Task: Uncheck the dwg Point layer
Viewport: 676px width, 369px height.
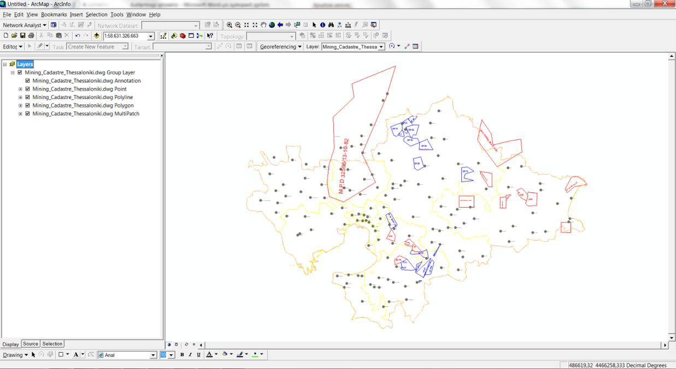Action: coord(28,89)
